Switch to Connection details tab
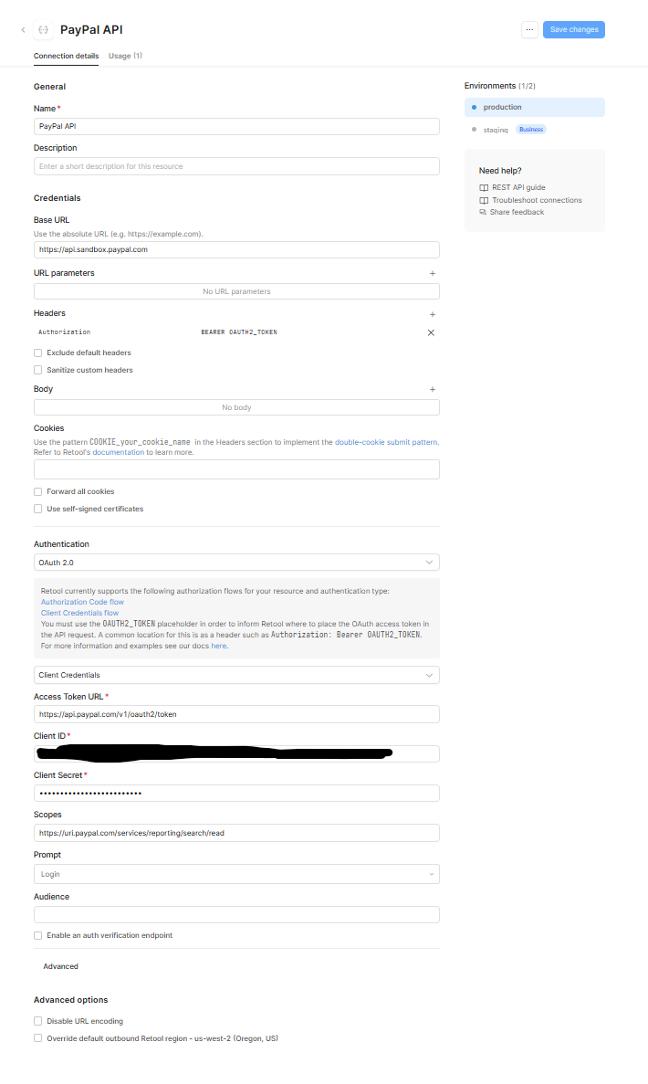Viewport: 648px width, 1084px height. (67, 56)
